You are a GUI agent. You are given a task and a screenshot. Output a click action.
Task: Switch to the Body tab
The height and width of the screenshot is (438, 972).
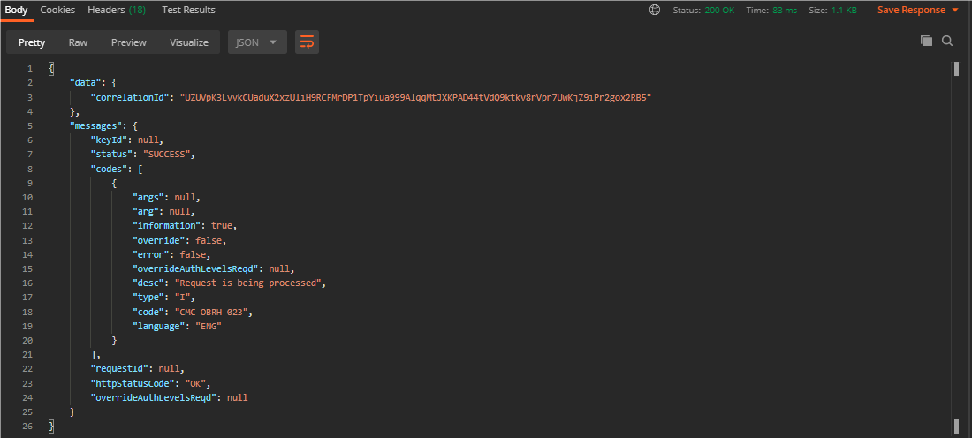coord(16,10)
